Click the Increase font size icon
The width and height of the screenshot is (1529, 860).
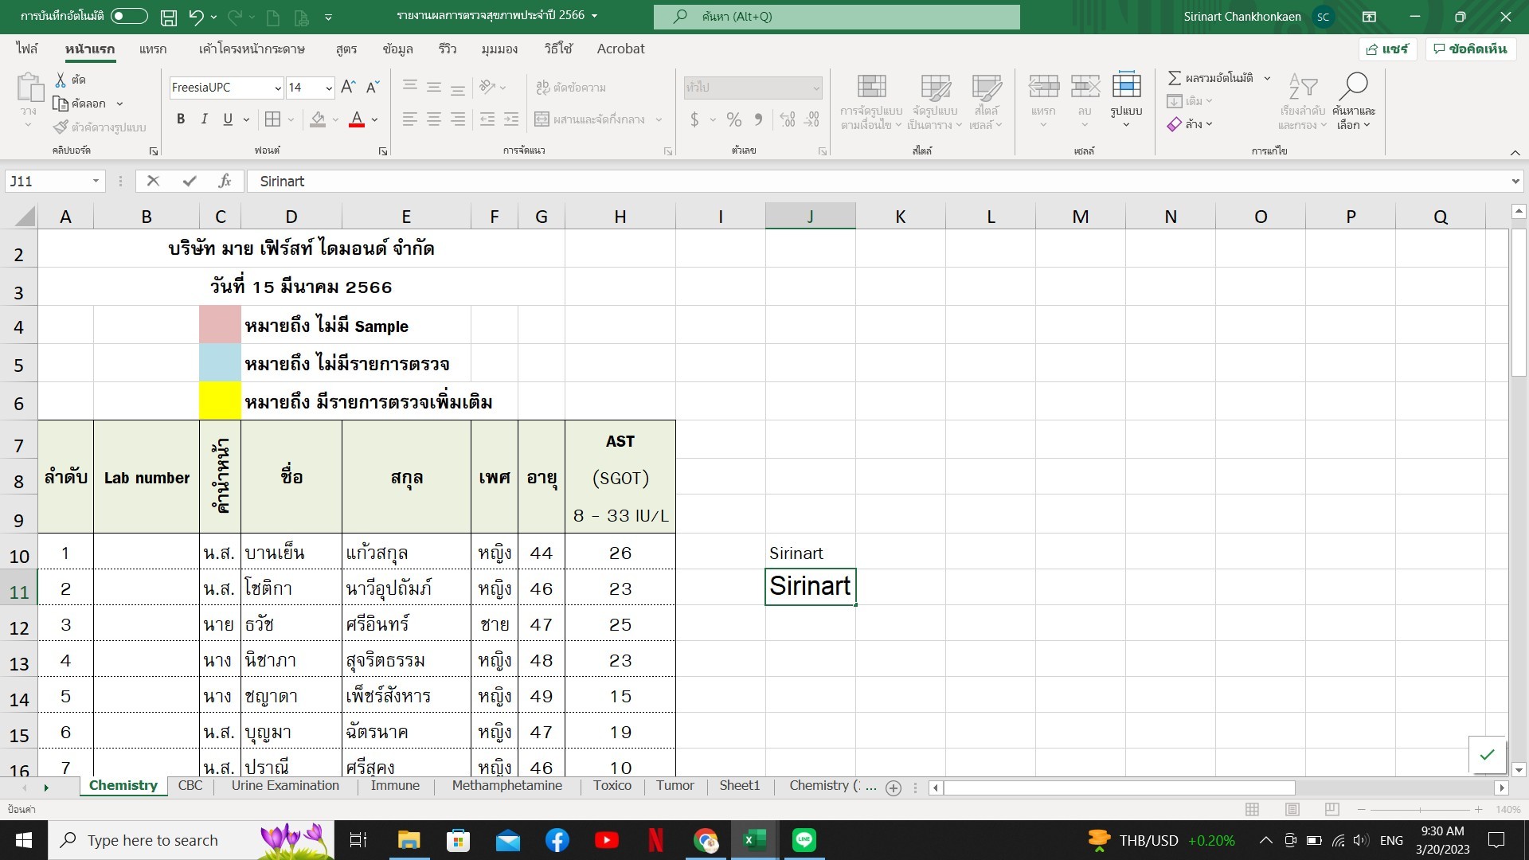(x=348, y=88)
